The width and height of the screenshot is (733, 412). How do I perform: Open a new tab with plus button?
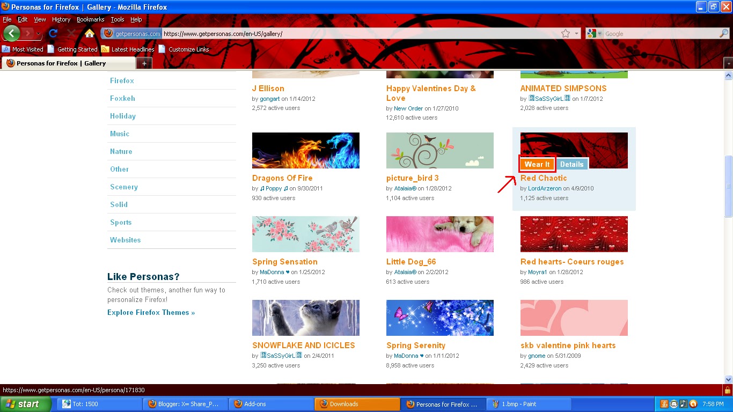pos(144,63)
